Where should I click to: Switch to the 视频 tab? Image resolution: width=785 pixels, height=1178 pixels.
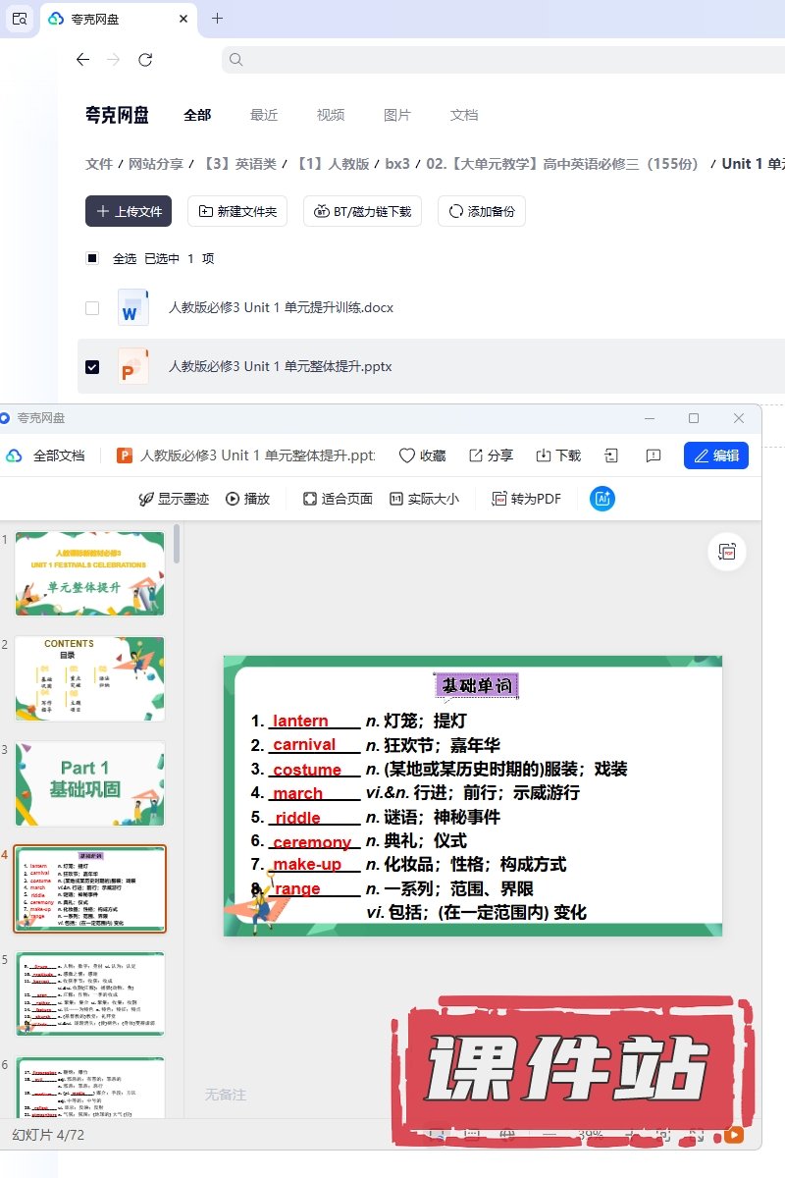point(331,115)
